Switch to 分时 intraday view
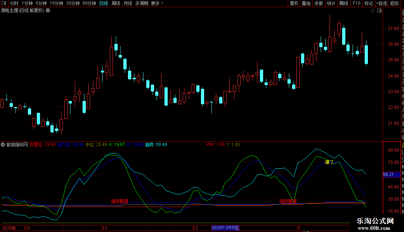 [14, 3]
